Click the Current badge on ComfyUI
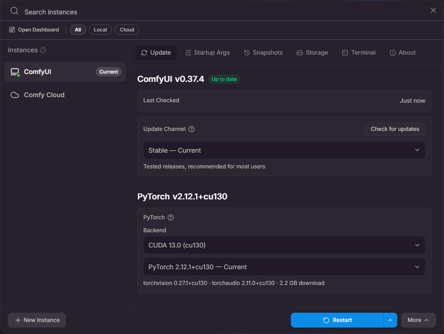Viewport: 444px width, 334px height. pos(109,72)
